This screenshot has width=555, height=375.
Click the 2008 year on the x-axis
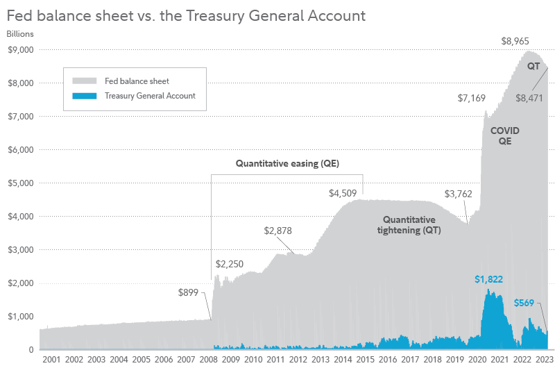click(x=207, y=360)
